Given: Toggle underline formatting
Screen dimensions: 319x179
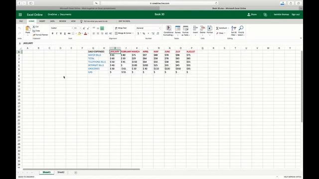Looking at the screenshot, I should pyautogui.click(x=61, y=33).
